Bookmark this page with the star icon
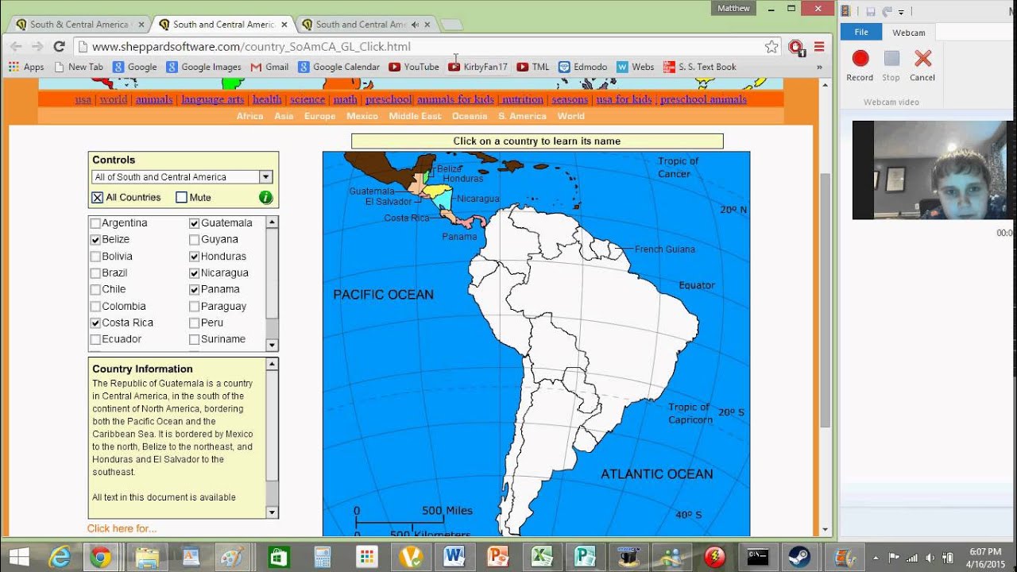Image resolution: width=1017 pixels, height=572 pixels. 771,47
